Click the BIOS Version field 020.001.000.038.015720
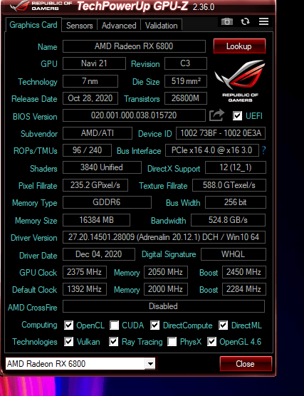The image size is (304, 396). click(134, 115)
